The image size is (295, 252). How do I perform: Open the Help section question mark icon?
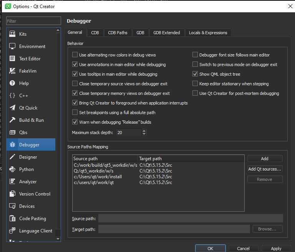click(x=12, y=83)
